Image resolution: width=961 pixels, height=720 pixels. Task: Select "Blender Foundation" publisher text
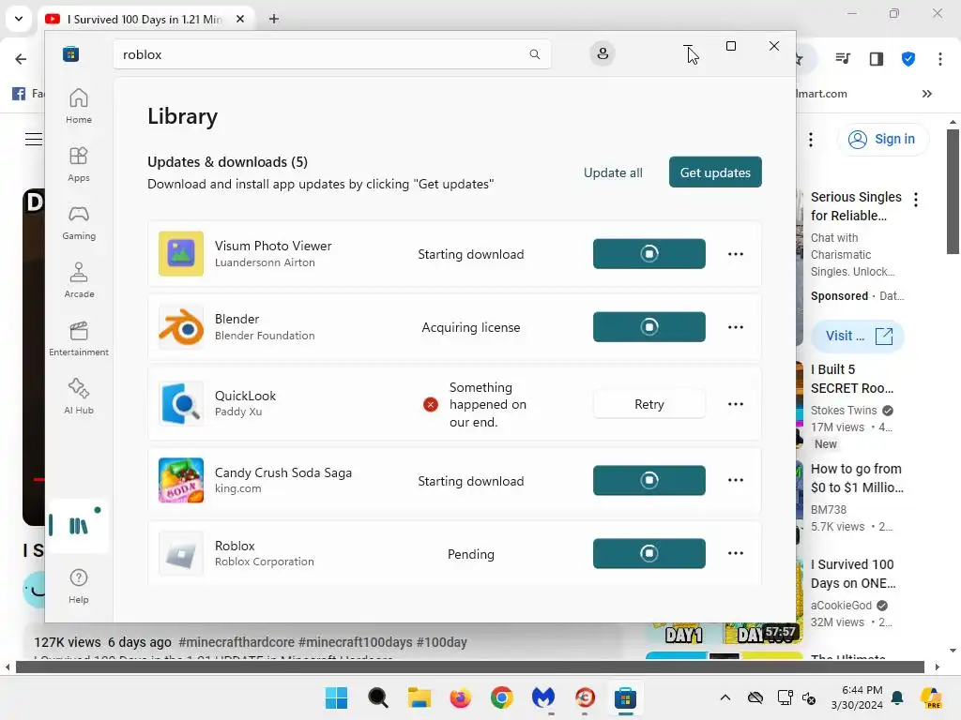click(265, 336)
